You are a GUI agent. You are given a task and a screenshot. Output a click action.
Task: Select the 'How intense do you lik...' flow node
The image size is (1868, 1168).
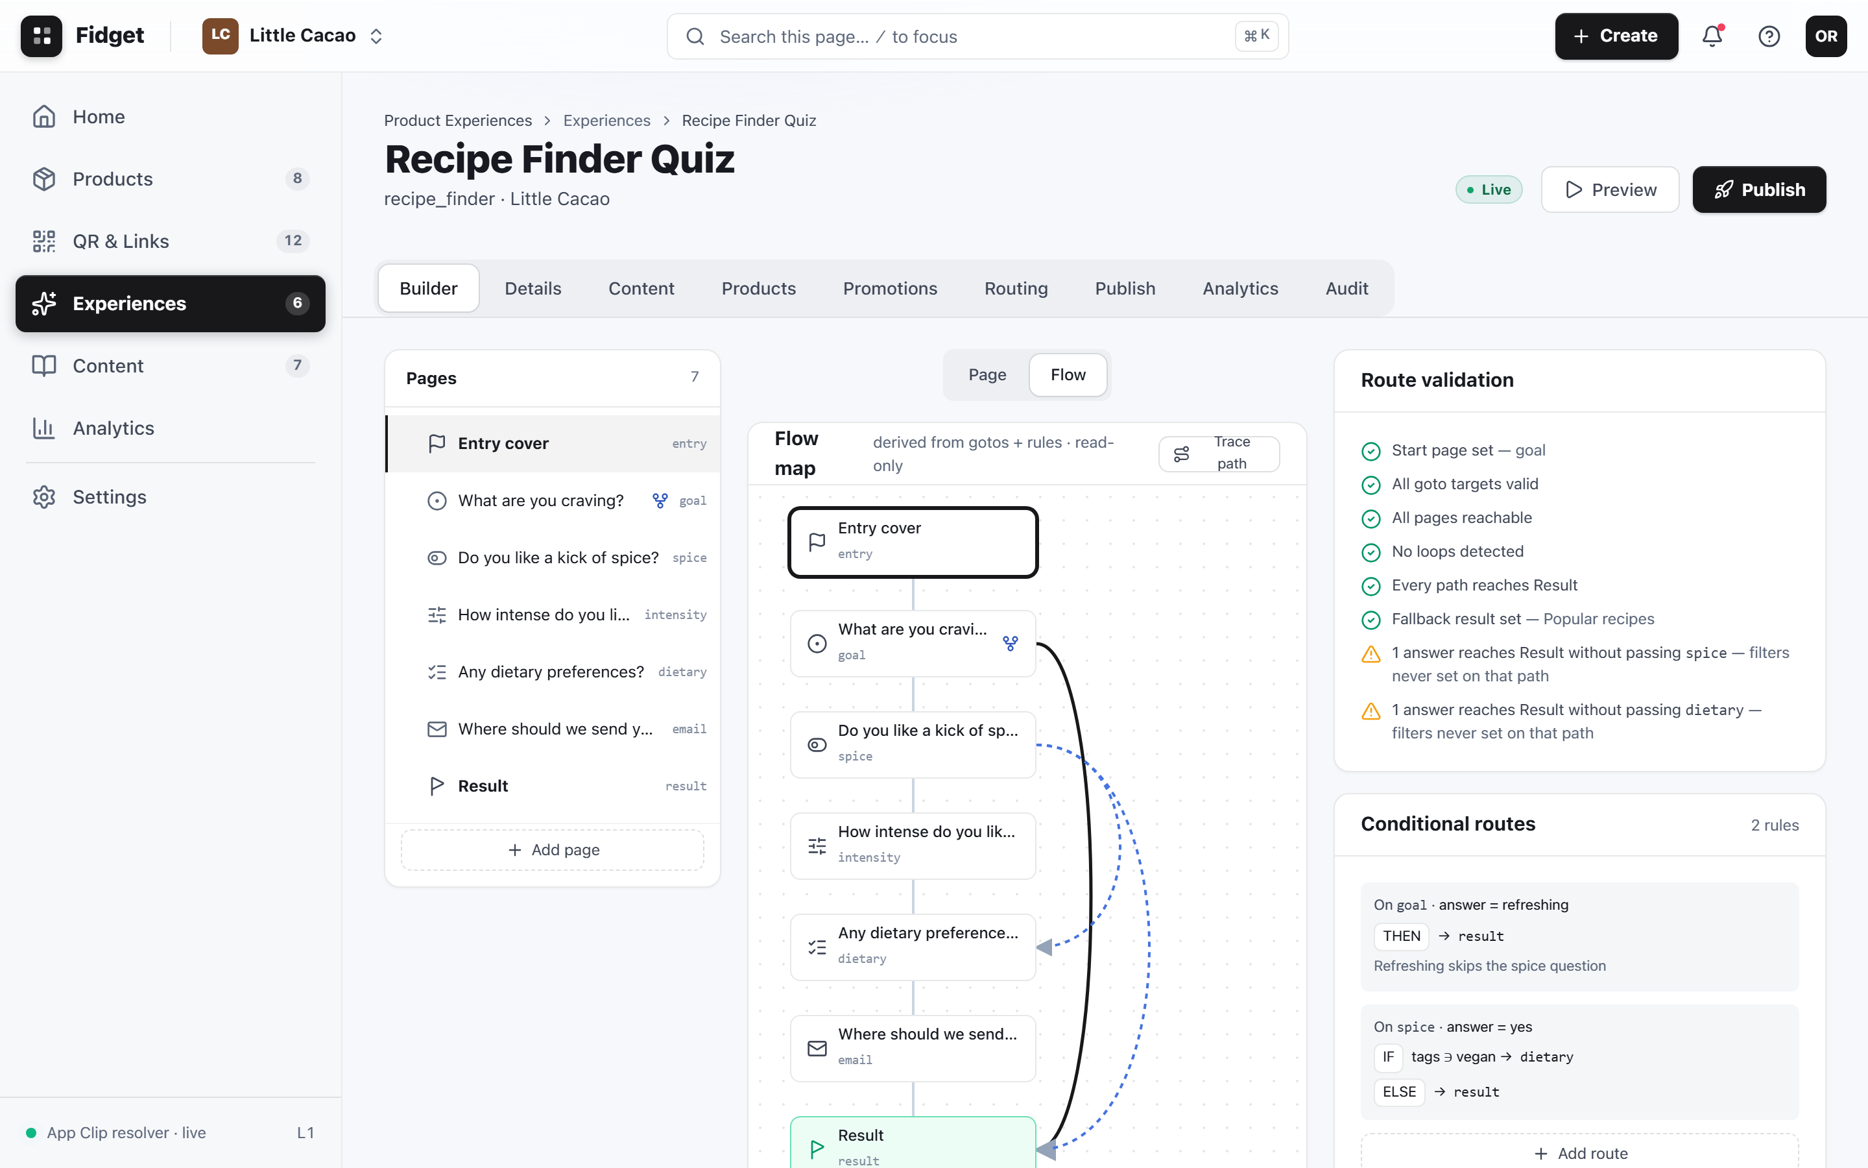coord(913,846)
